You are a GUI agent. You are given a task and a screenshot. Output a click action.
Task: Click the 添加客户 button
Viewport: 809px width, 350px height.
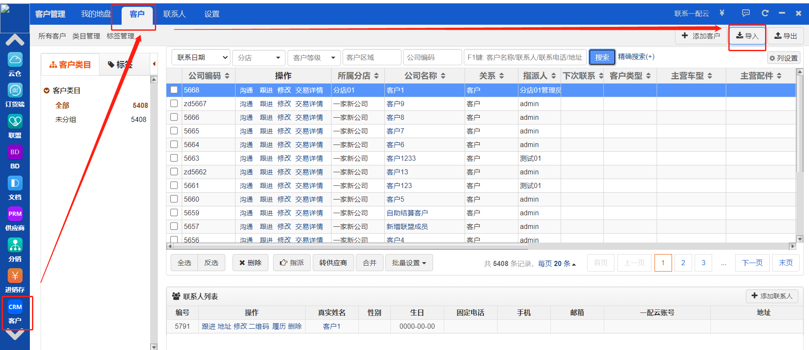(701, 36)
